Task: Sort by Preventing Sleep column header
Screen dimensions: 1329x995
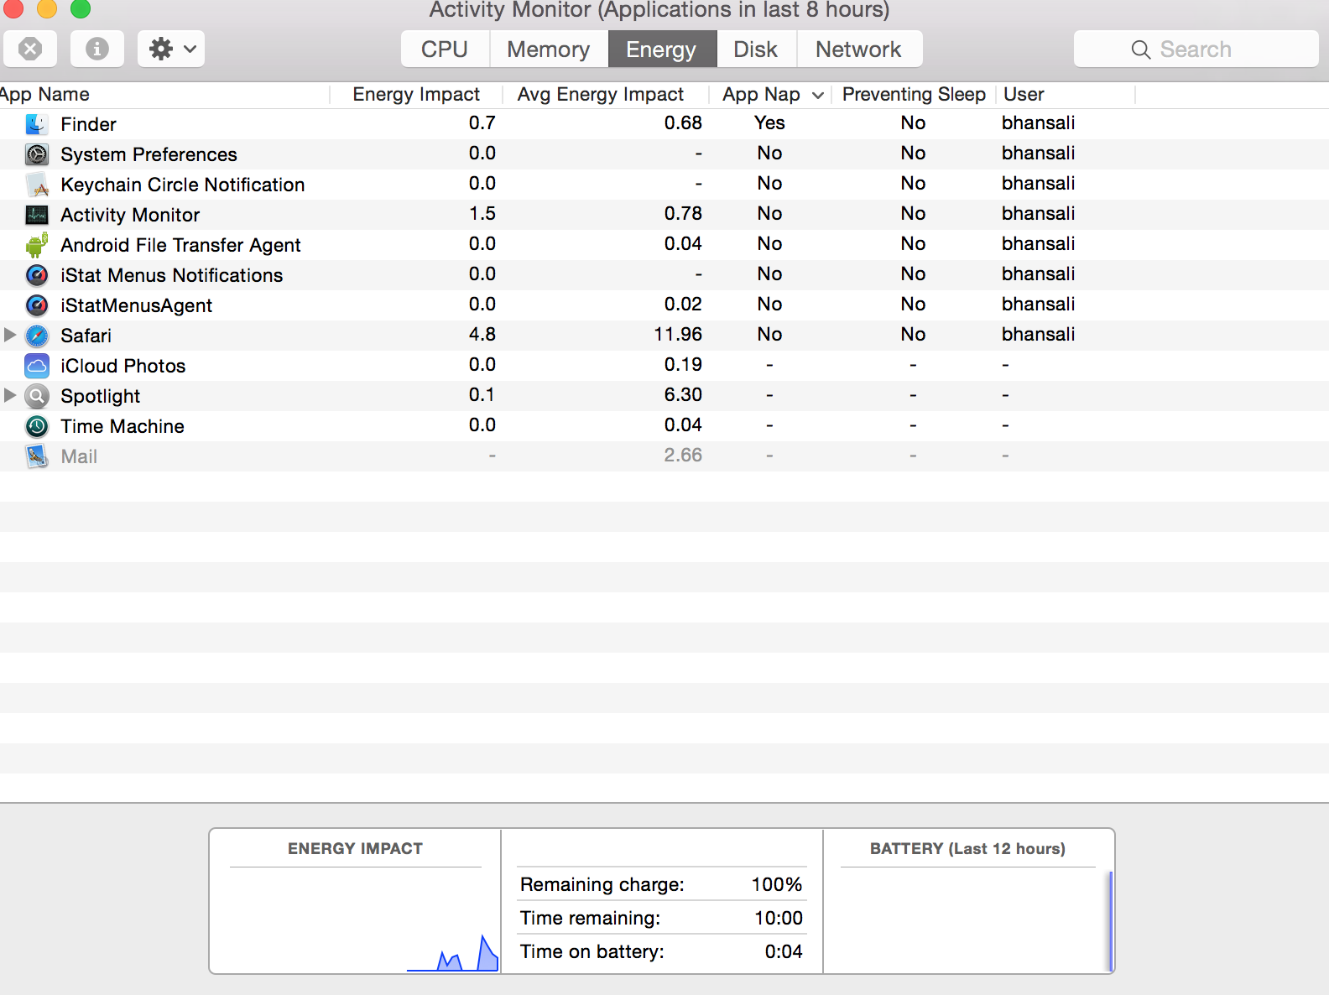Action: [x=914, y=94]
